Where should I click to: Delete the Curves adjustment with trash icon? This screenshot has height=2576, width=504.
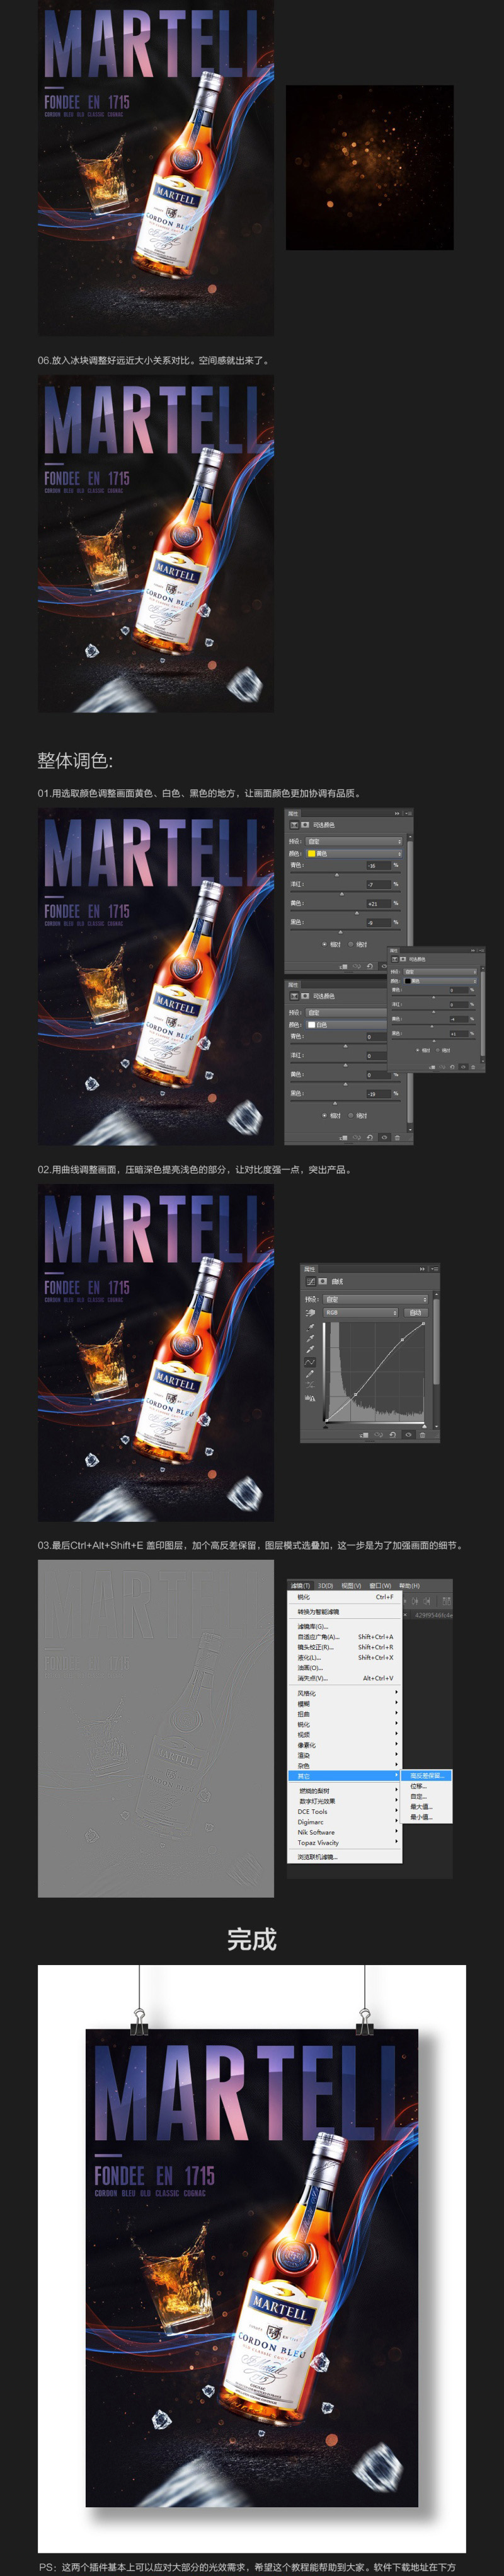point(422,1434)
